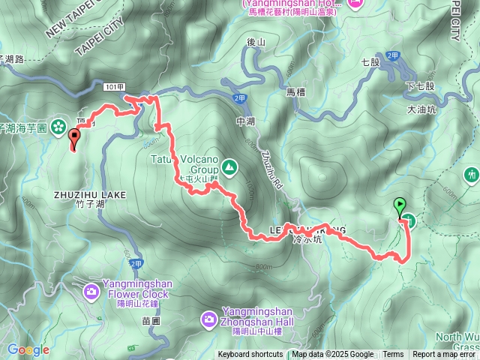Image resolution: width=480 pixels, height=360 pixels.
Task: Select the Tatun Volcano Group mountain icon
Action: (229, 167)
